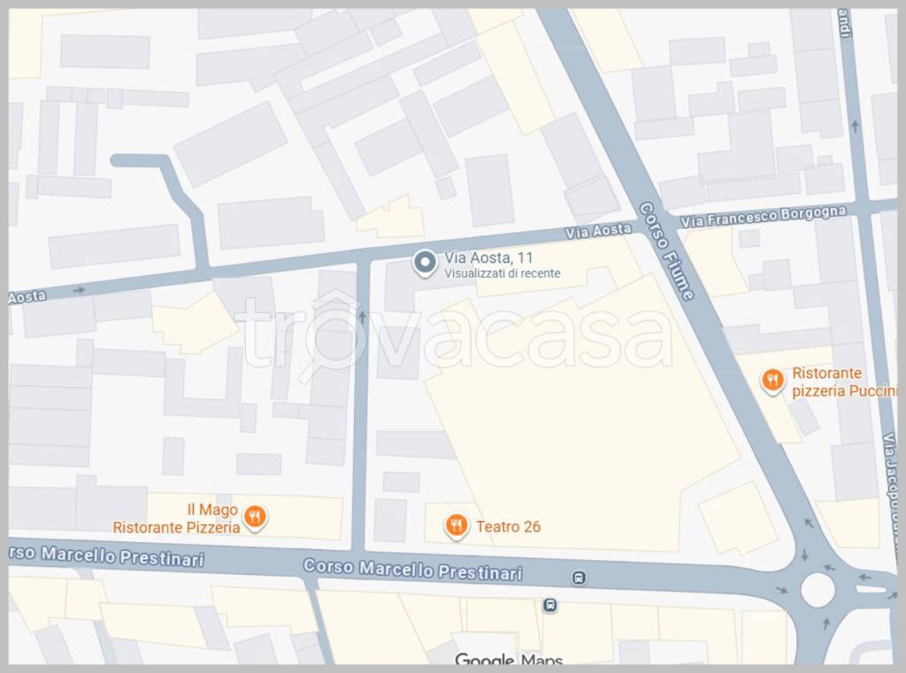The height and width of the screenshot is (673, 906).
Task: Click the Google Maps logo
Action: click(x=509, y=659)
